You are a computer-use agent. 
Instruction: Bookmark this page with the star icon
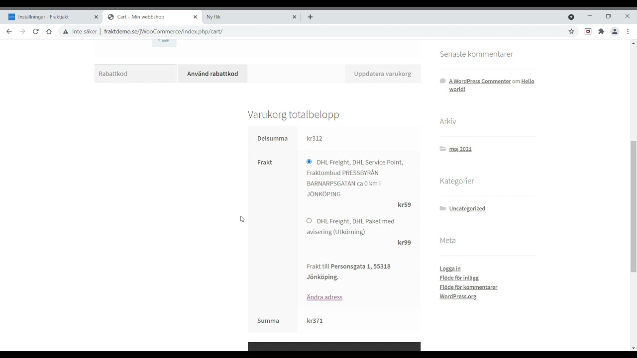[571, 31]
